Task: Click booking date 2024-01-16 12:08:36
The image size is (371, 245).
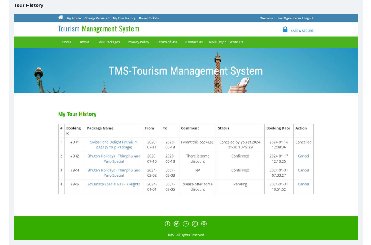Action: (x=279, y=145)
